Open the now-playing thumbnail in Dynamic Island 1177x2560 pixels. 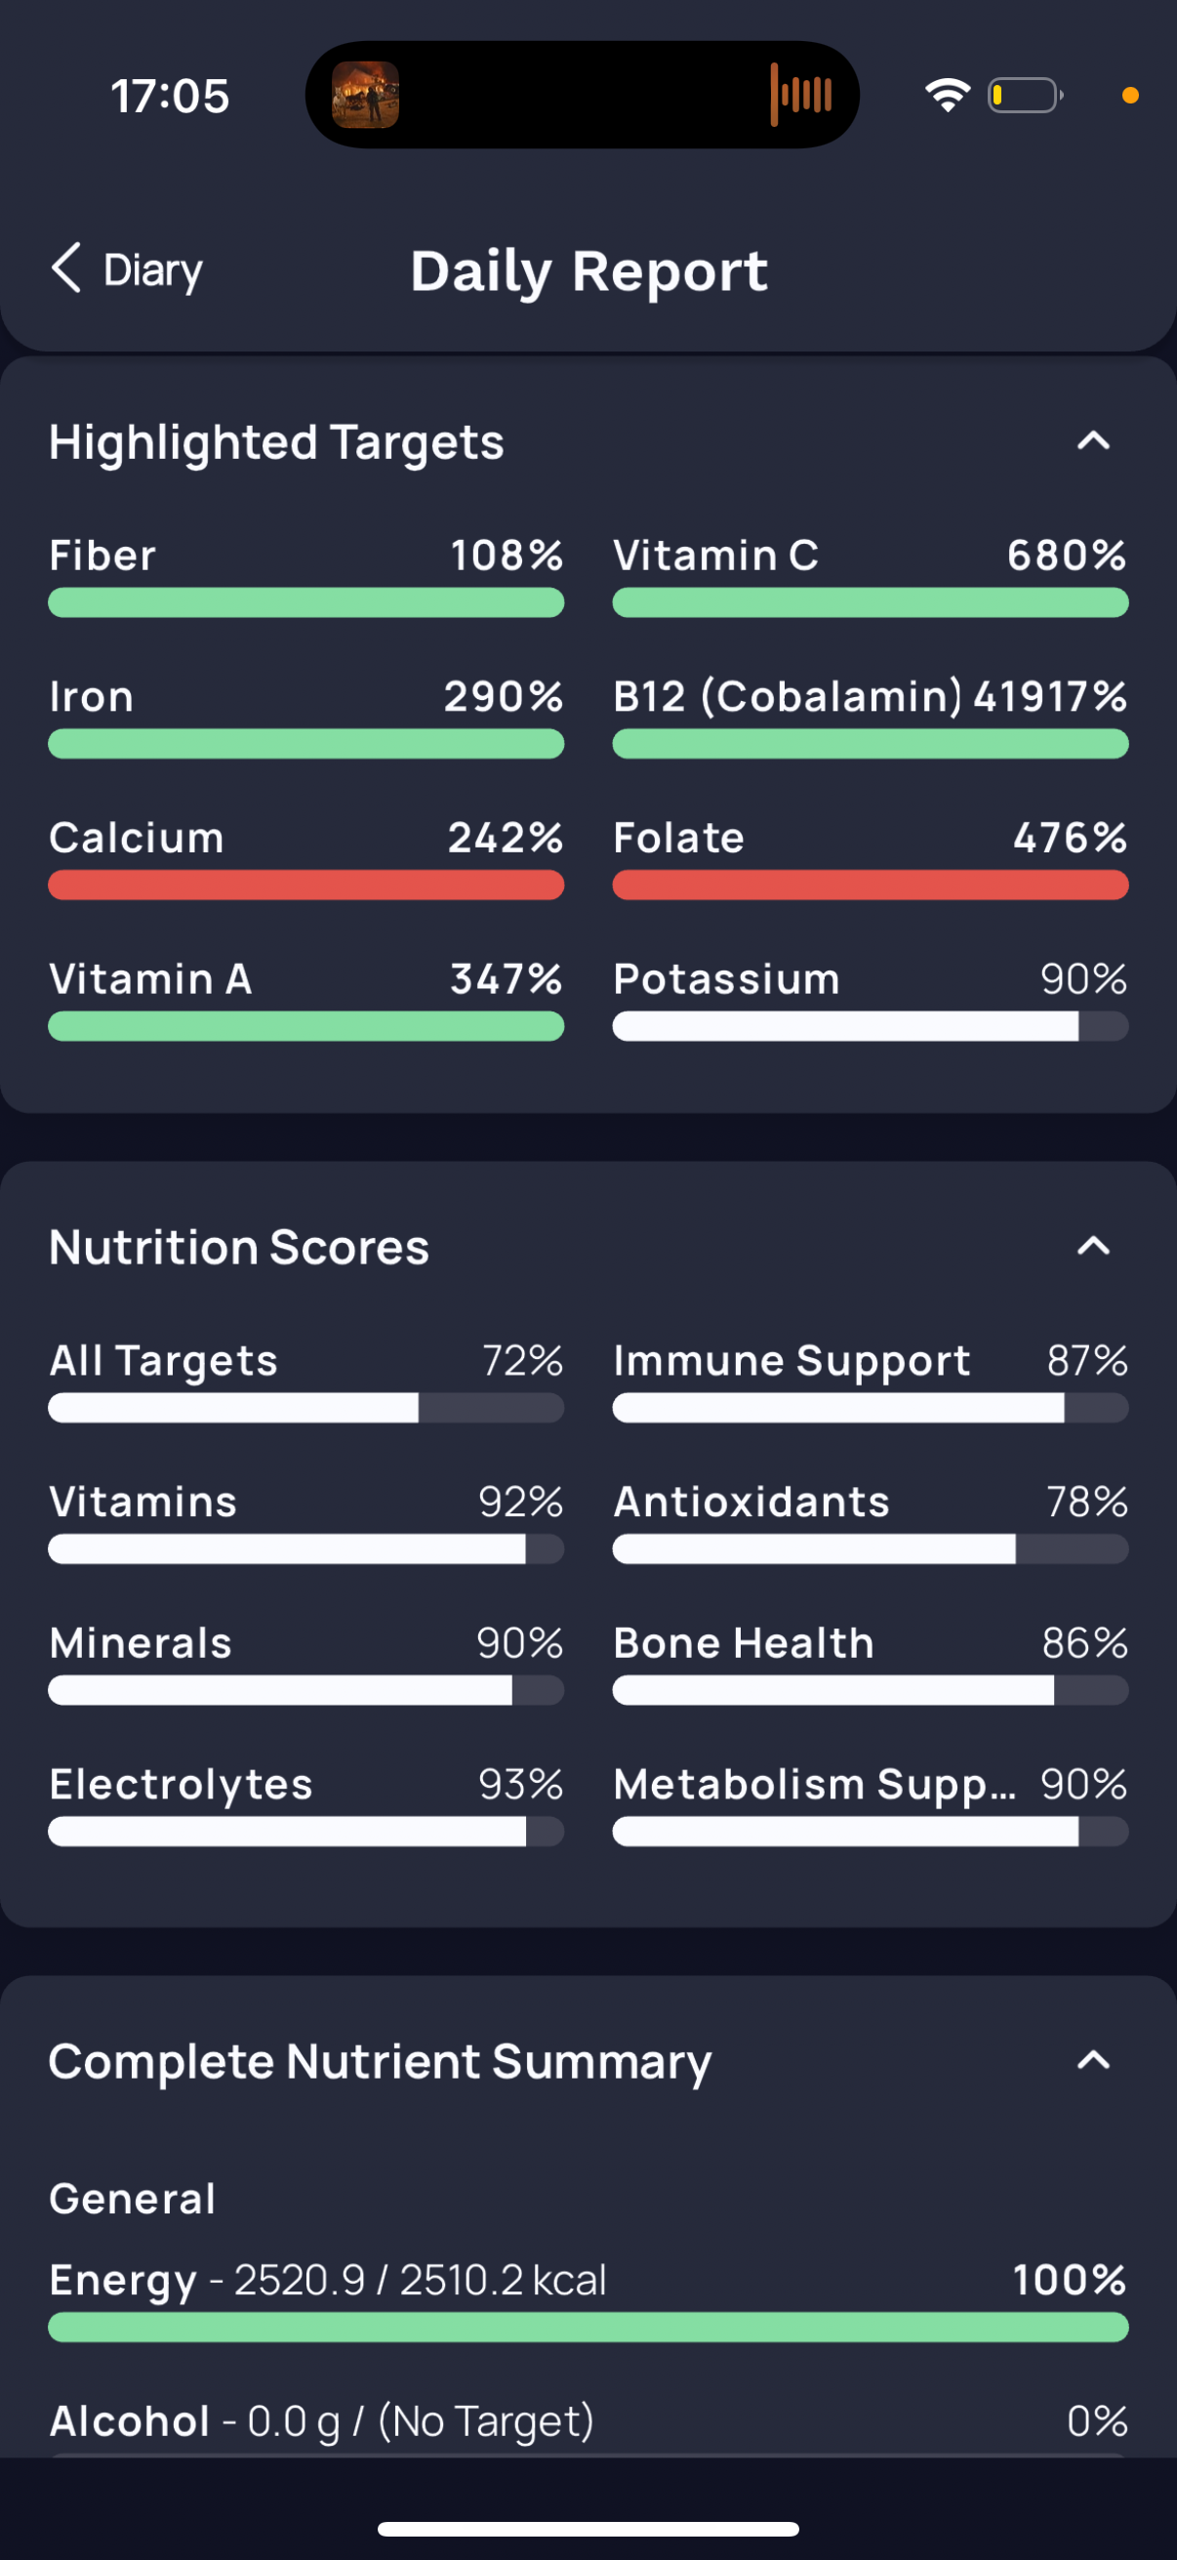(x=366, y=96)
